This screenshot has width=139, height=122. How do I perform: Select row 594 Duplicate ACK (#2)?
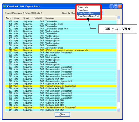click(x=61, y=84)
